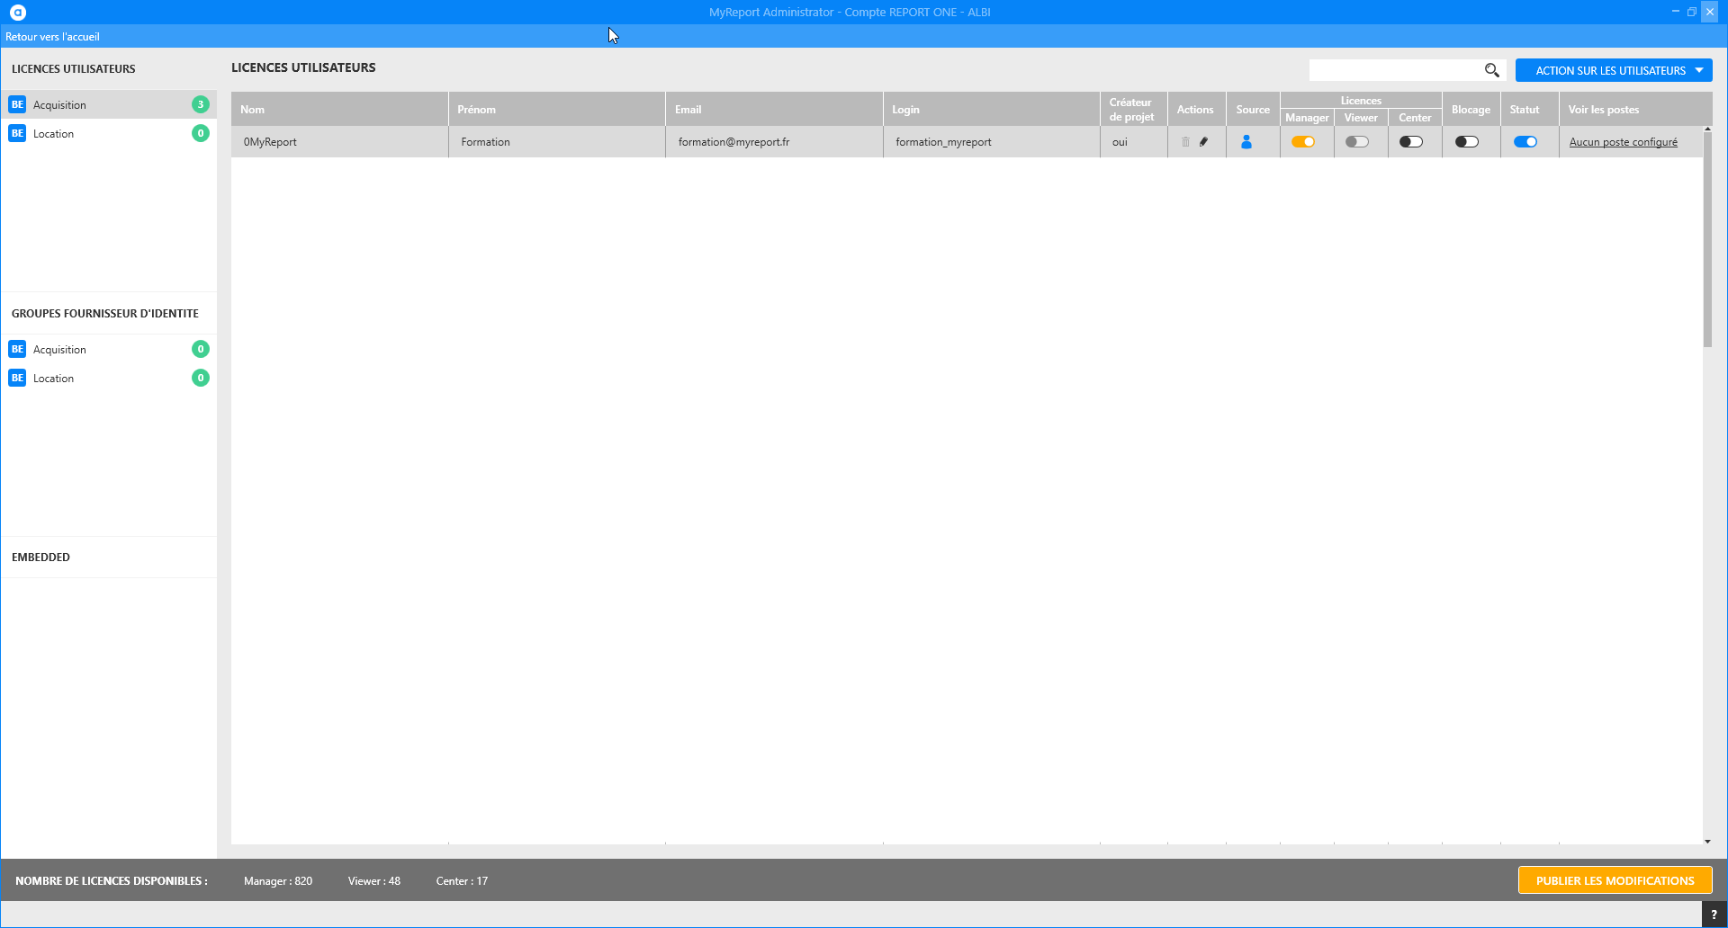Click the edit pencil icon for 0MyReport

tap(1203, 142)
